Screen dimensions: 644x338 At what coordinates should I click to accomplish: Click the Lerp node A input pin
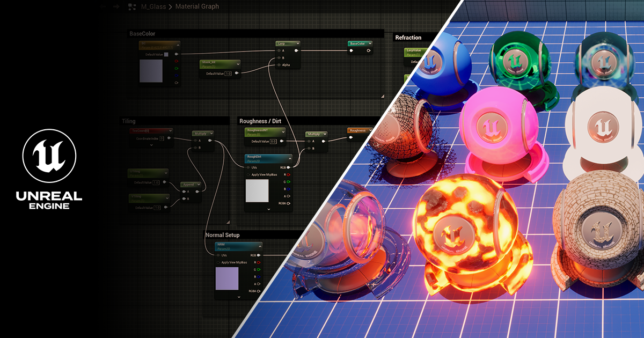click(x=279, y=51)
